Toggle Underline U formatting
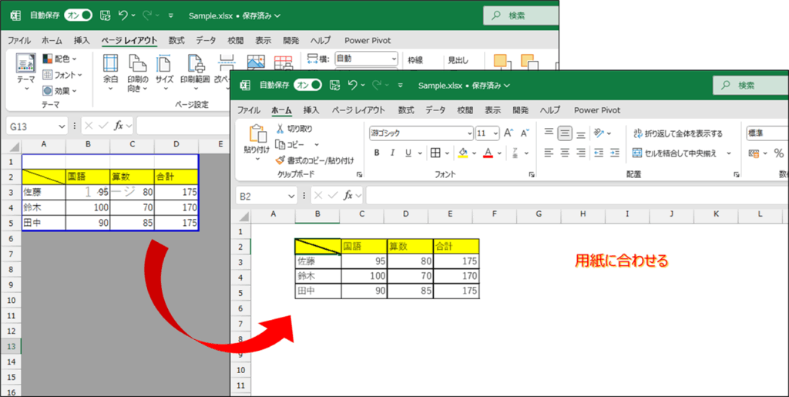 click(408, 153)
